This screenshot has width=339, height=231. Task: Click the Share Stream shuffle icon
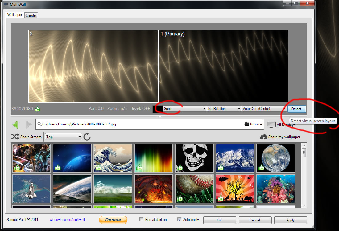coord(15,137)
